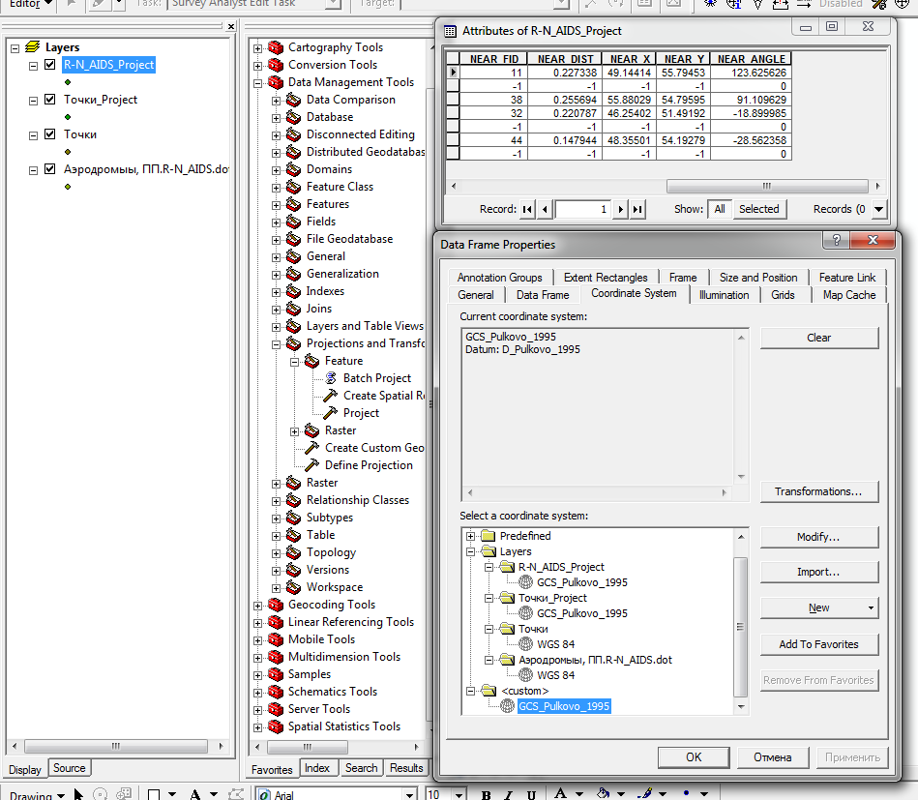Show all records in attribute table

pyautogui.click(x=720, y=209)
